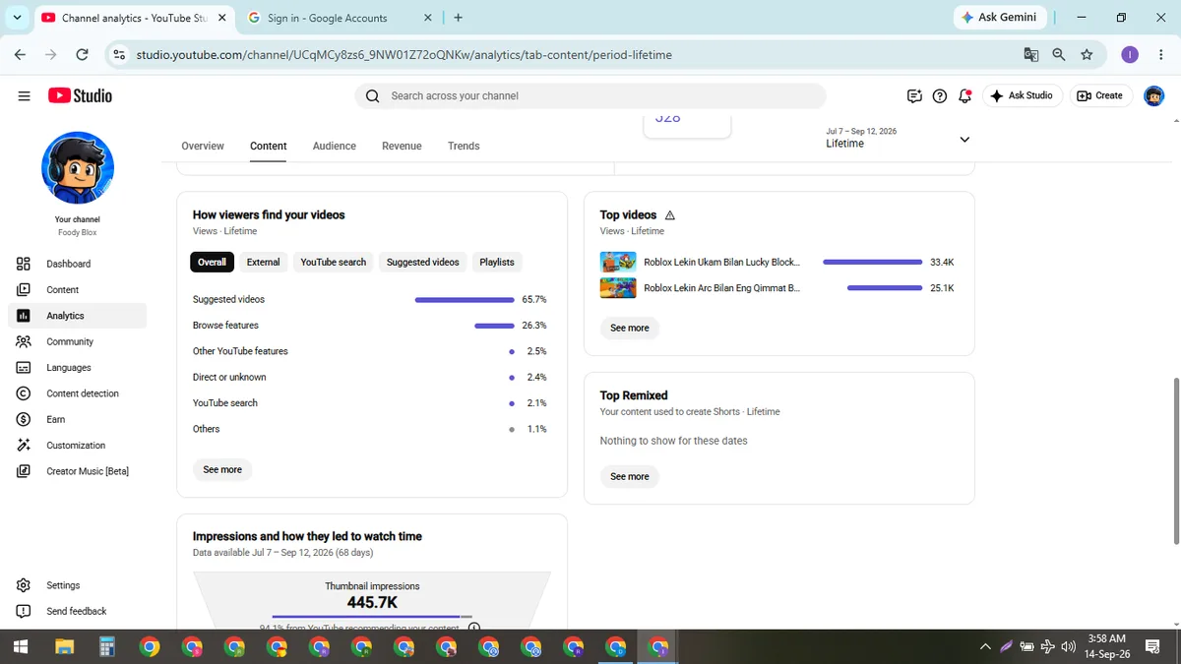Click the Lucky Block video thumbnail
This screenshot has width=1181, height=664.
click(x=617, y=263)
